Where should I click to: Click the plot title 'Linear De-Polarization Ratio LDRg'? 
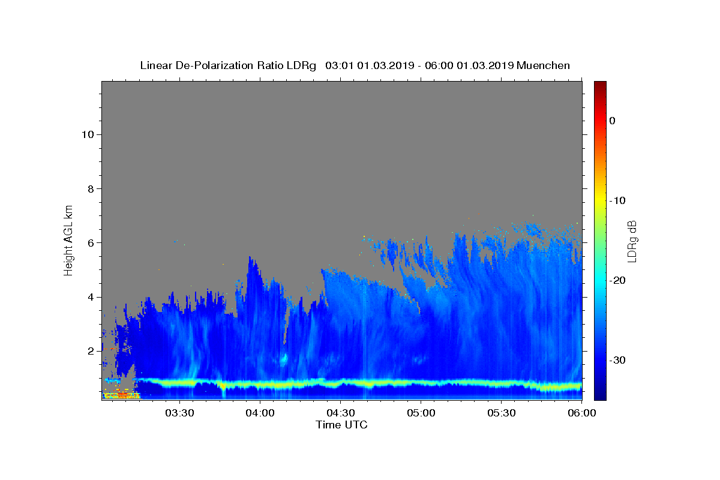pos(228,65)
